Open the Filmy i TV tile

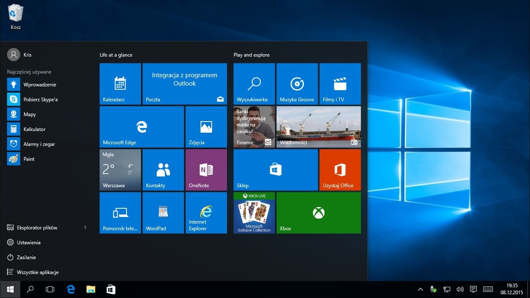click(340, 84)
